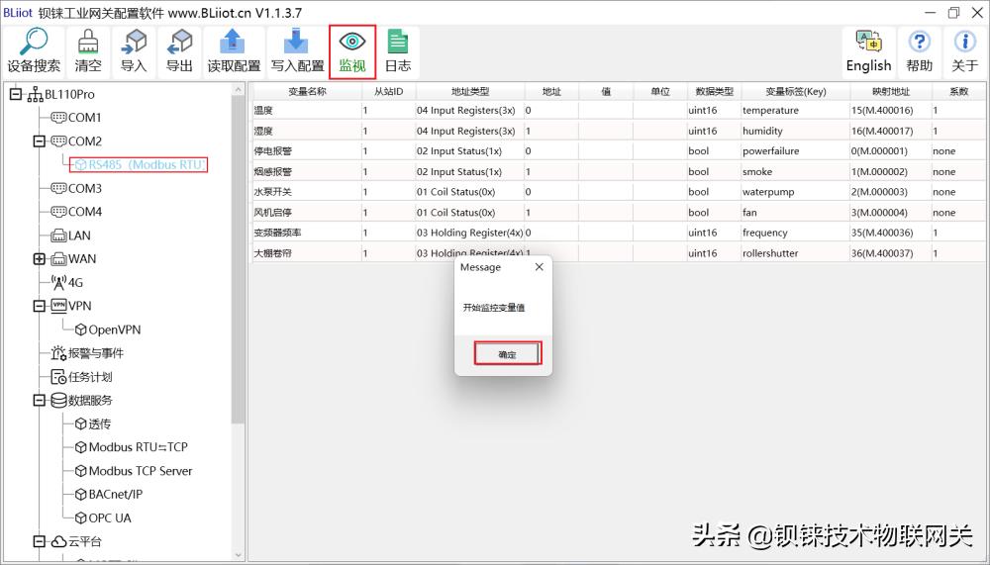This screenshot has width=990, height=565.
Task: Confirm message dialog with 确定
Action: click(x=508, y=354)
